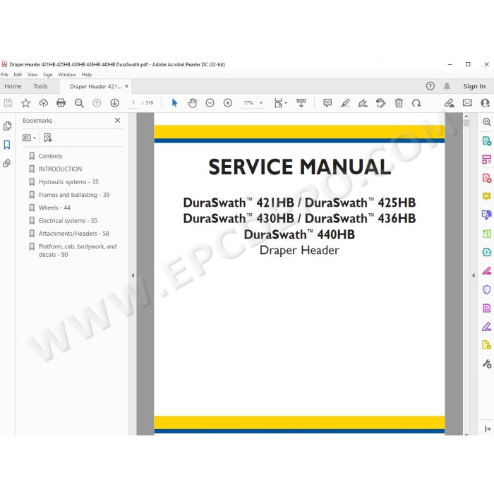Open Page Thumbnails panel

pos(7,126)
